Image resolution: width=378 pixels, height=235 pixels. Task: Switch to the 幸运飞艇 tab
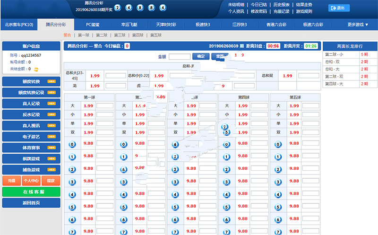129,25
